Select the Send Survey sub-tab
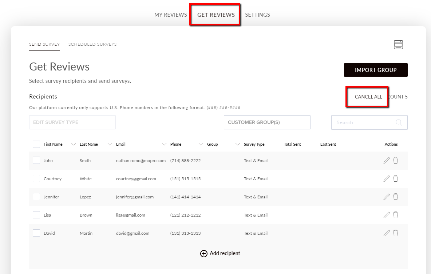 coord(44,44)
